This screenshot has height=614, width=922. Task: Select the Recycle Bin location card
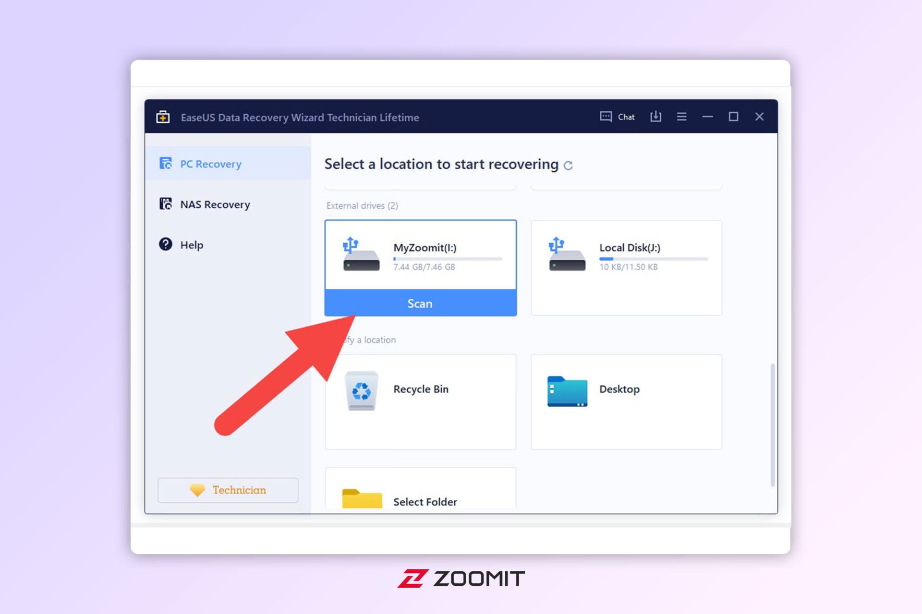[421, 402]
